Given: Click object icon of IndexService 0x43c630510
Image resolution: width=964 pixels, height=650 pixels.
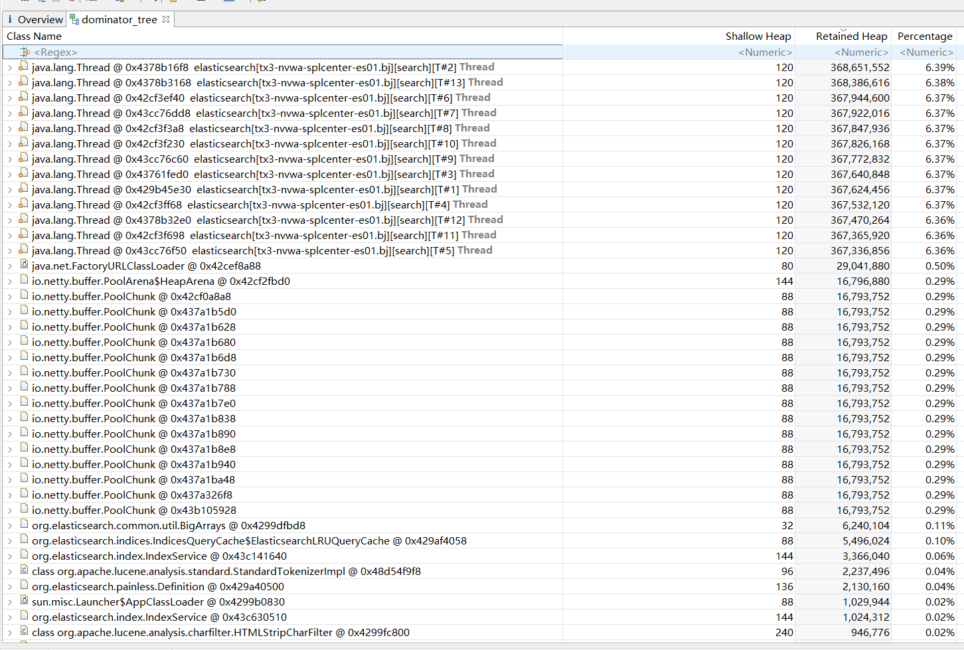Looking at the screenshot, I should pos(24,616).
